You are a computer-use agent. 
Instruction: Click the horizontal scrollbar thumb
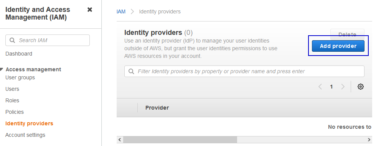[x=180, y=139]
